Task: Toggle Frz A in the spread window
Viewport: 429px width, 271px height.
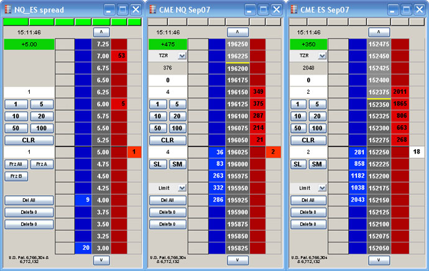Action: tap(40, 164)
